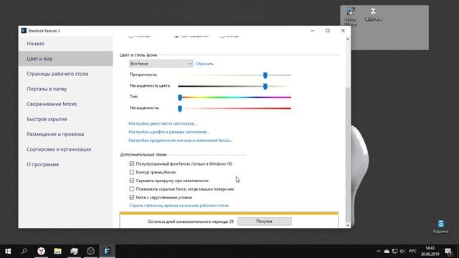Open the volume speaker tray icon
This screenshot has height=258, width=459.
(x=402, y=252)
